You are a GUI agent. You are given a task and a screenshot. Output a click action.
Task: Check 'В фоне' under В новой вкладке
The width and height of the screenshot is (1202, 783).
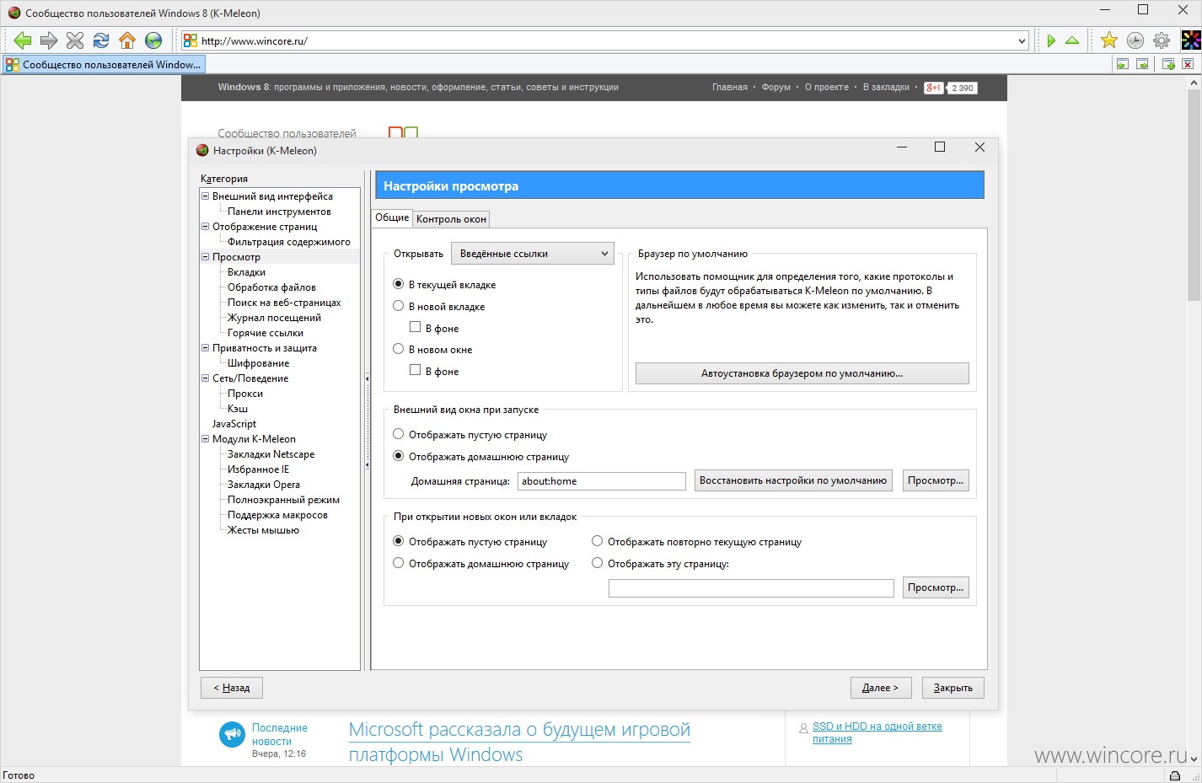[415, 327]
